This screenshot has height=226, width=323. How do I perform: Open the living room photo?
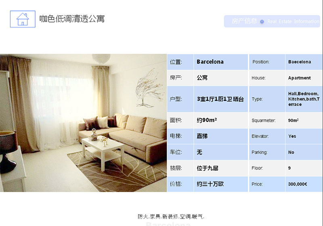coord(84,123)
